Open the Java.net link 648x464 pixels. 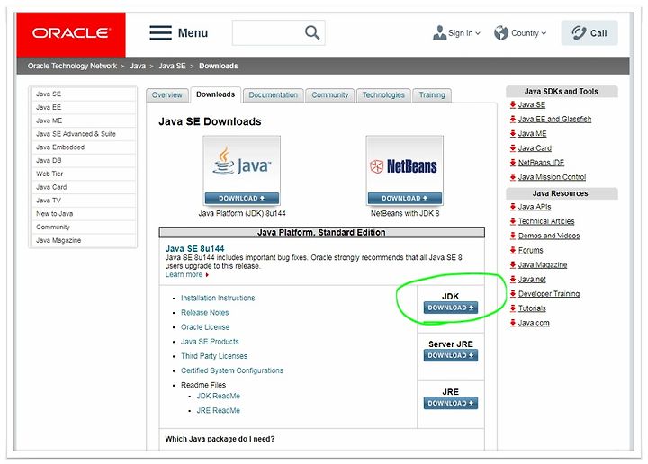[532, 279]
